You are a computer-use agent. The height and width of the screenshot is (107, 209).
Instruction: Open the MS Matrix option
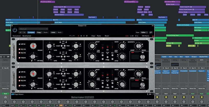pyautogui.click(x=146, y=36)
